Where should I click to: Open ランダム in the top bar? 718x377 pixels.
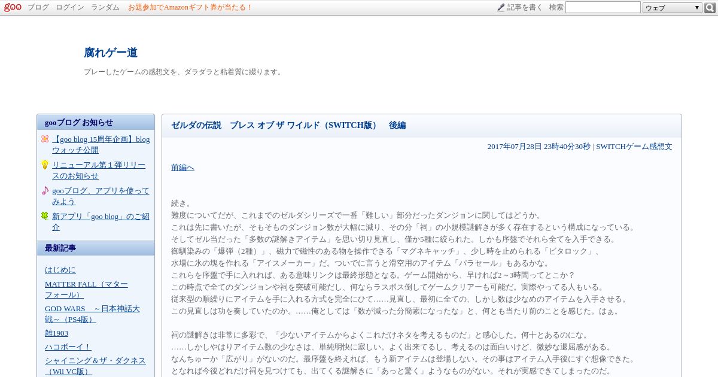(105, 7)
